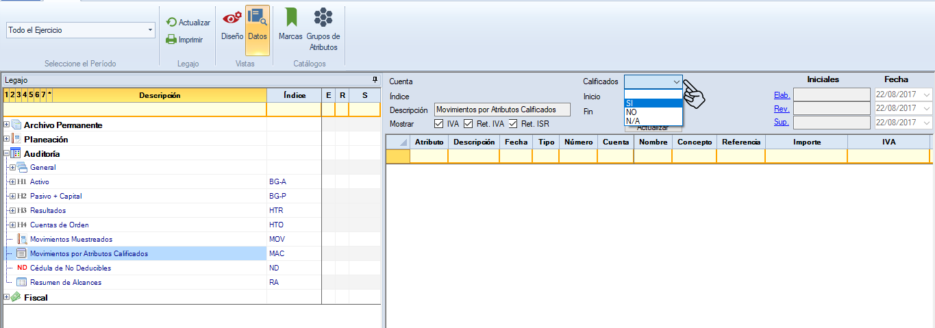Toggle the Ret. ISR checkbox
This screenshot has height=328, width=935.
513,124
